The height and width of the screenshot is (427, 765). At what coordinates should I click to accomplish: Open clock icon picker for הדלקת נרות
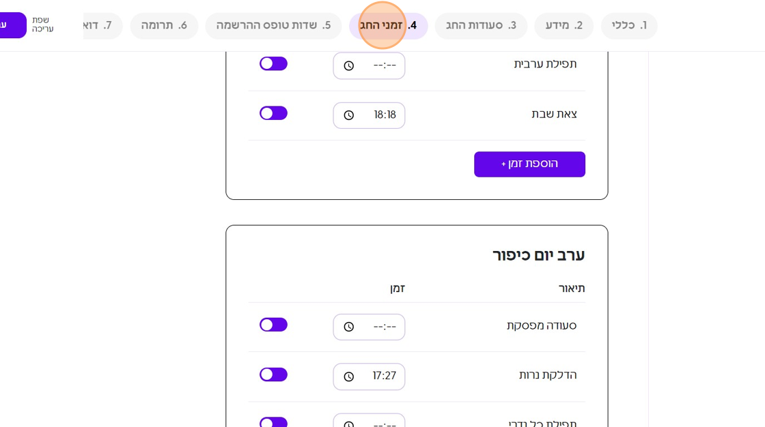pyautogui.click(x=349, y=377)
